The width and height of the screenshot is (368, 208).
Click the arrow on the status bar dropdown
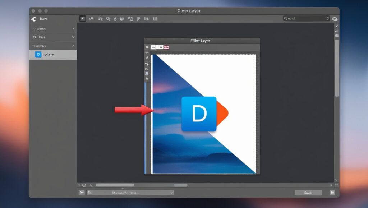171,193
